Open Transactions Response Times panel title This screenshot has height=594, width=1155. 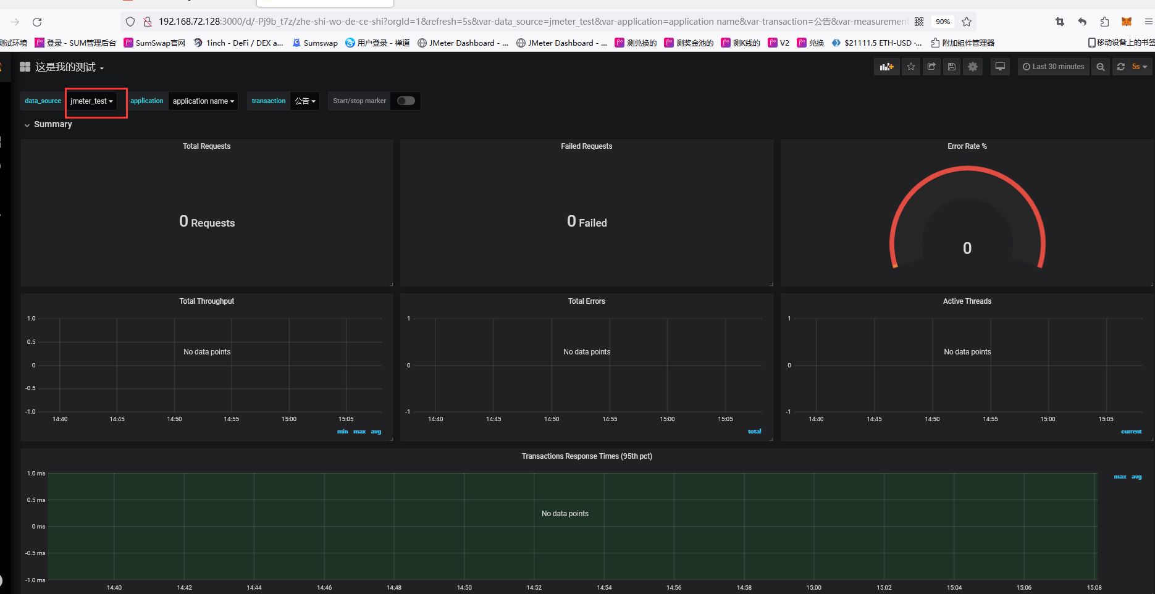click(587, 456)
